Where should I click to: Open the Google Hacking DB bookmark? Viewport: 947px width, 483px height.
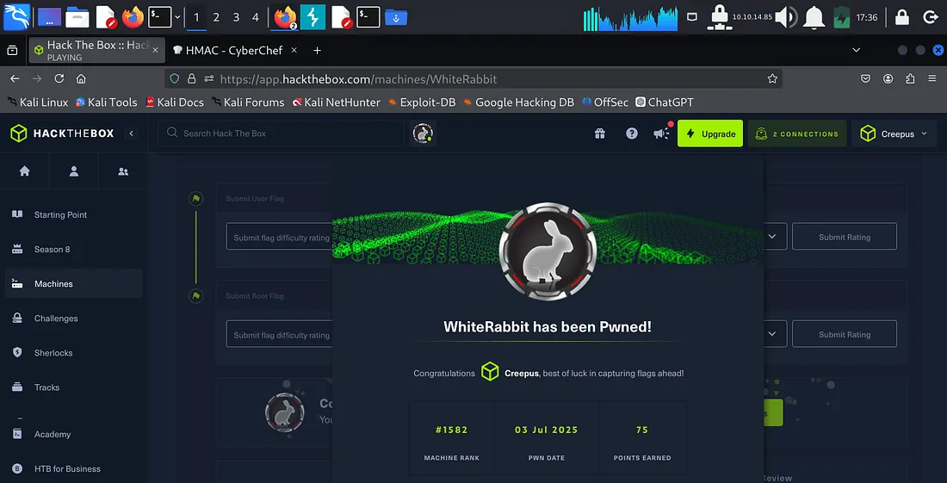click(x=518, y=102)
